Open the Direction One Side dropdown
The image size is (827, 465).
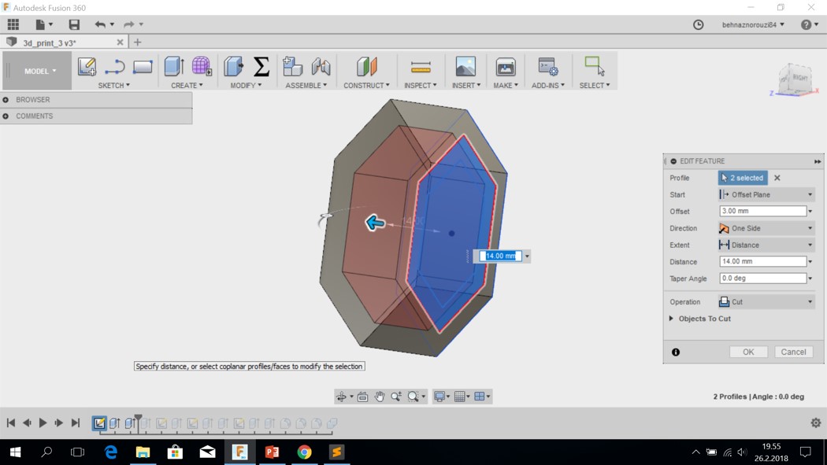[x=766, y=228]
